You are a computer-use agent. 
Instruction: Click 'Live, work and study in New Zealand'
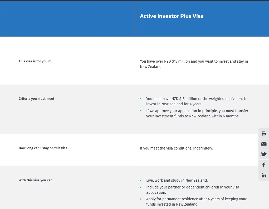(x=177, y=180)
